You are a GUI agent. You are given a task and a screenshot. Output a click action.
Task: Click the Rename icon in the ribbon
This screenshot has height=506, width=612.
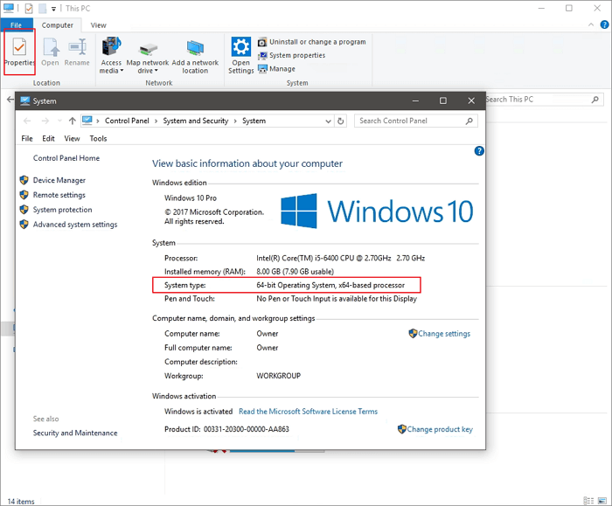point(77,52)
